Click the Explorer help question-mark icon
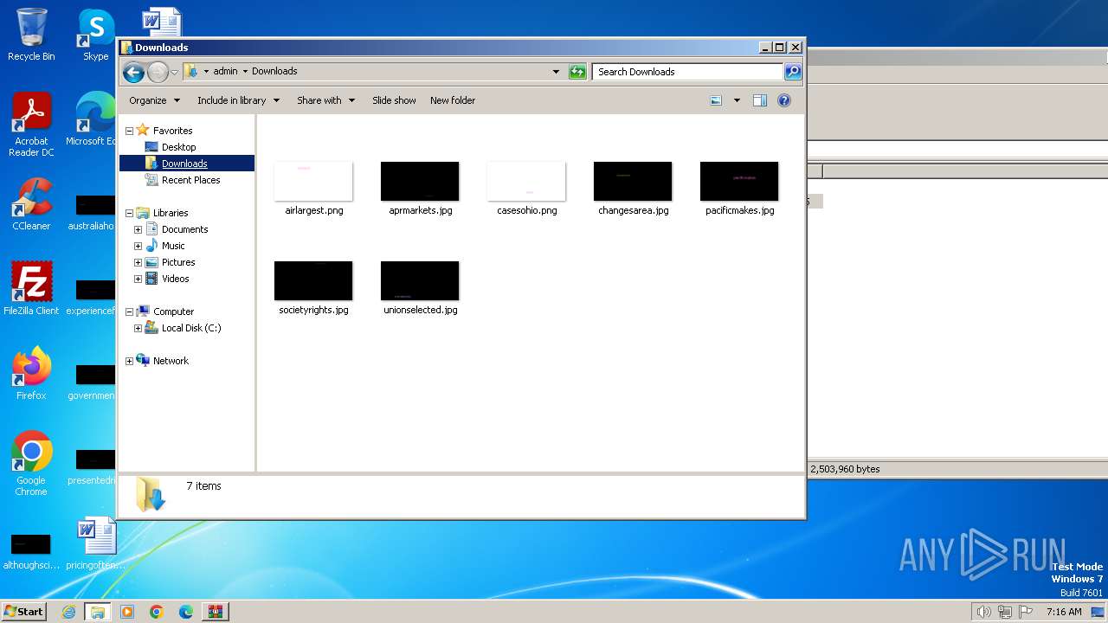This screenshot has height=623, width=1108. (x=784, y=100)
